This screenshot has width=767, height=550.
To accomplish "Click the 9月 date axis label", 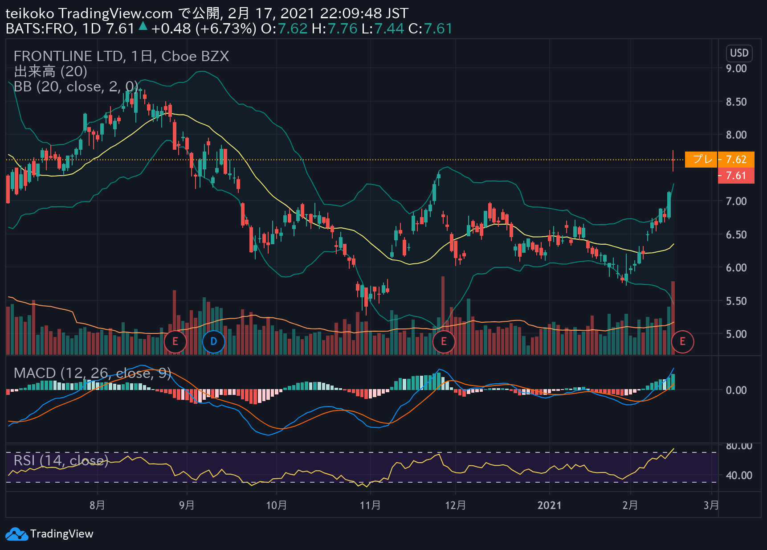I will 187,505.
